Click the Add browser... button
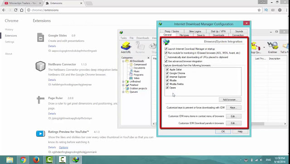 (230, 99)
